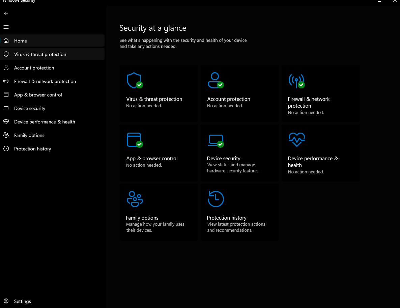Click the large laptop icon on Device security tile
Screen dimensions: 400x308
click(216, 141)
